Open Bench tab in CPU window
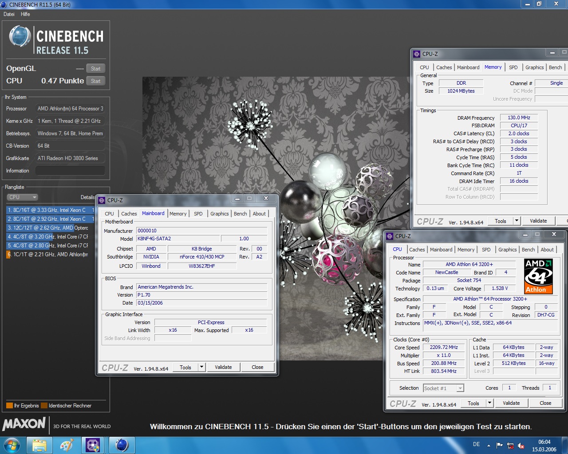 coord(528,250)
